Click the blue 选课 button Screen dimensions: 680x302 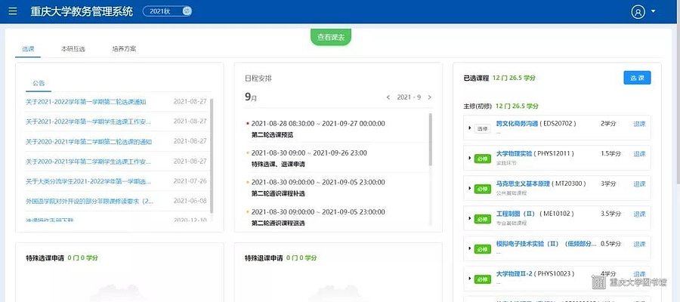click(x=637, y=78)
